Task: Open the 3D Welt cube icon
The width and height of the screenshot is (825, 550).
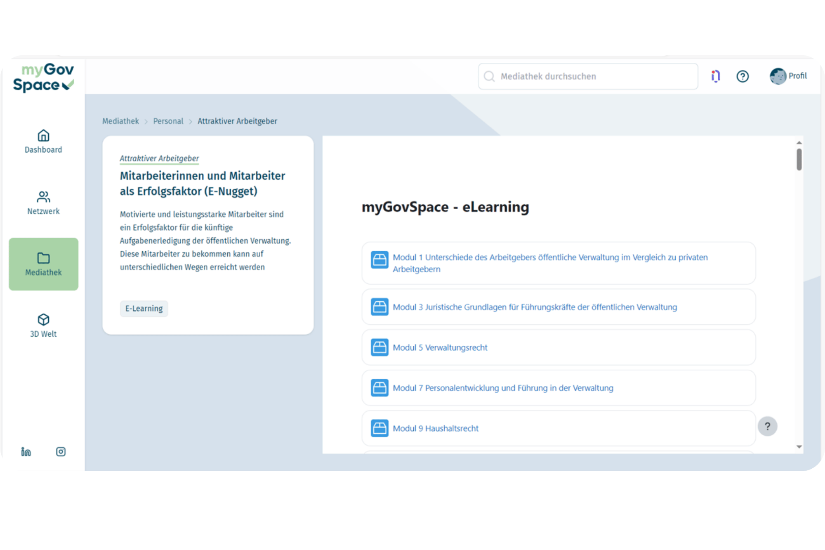Action: point(43,319)
